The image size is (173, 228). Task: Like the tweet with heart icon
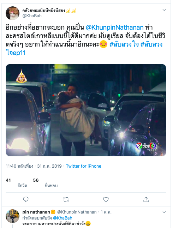106,199
